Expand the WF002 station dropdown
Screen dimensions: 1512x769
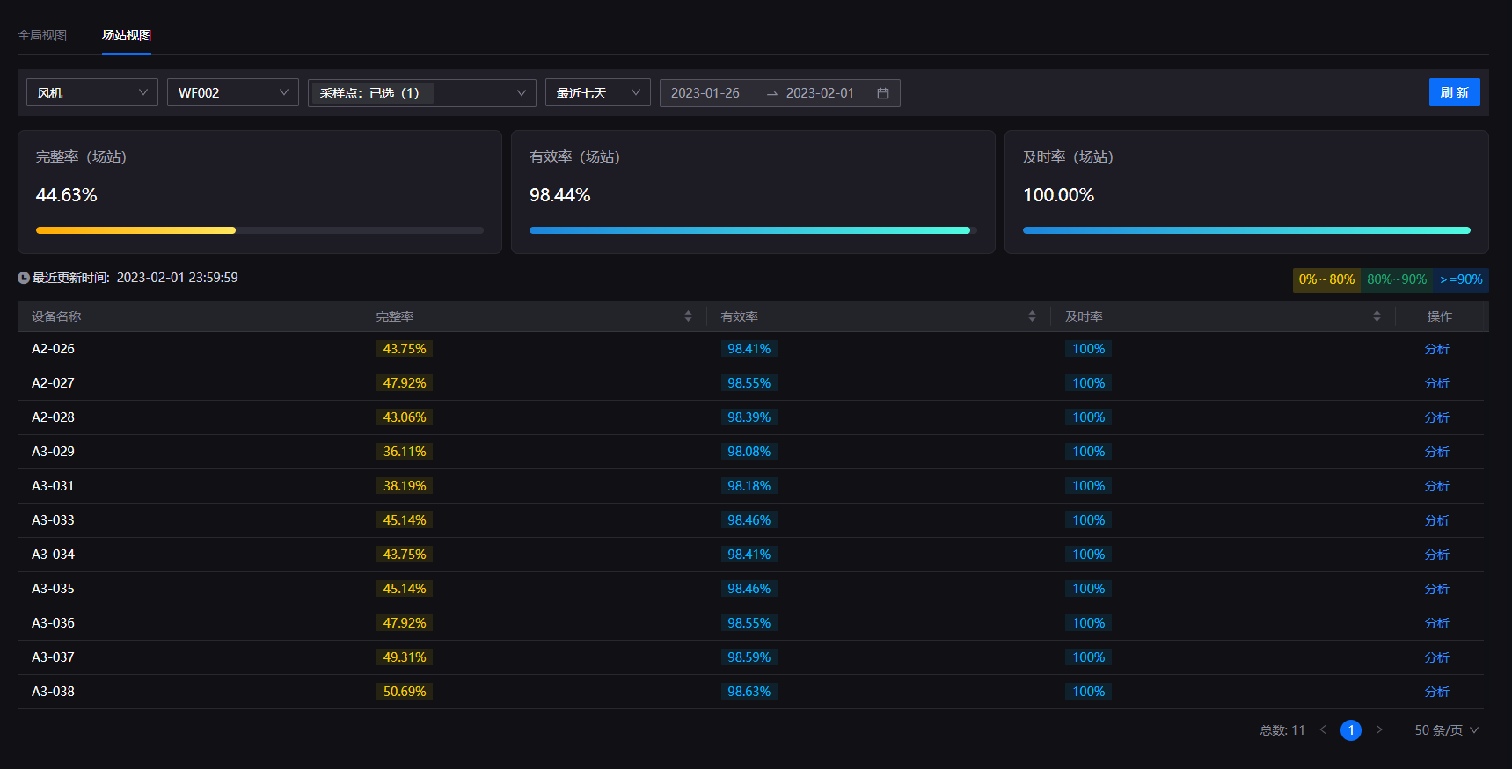pos(233,93)
